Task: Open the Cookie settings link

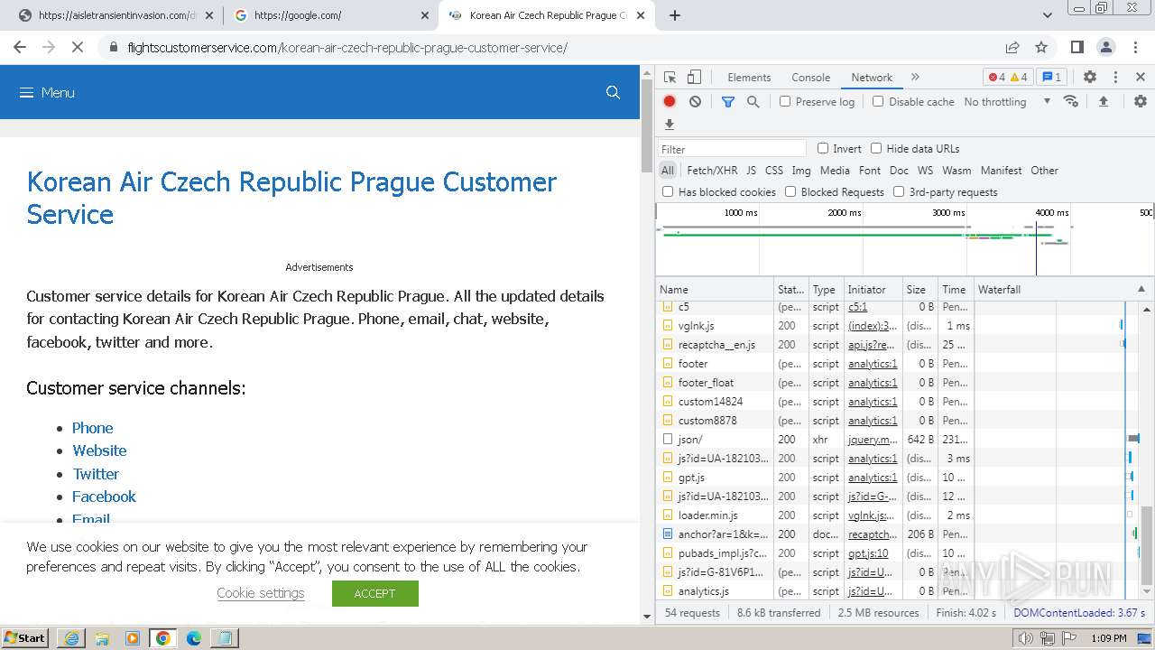Action: [261, 593]
